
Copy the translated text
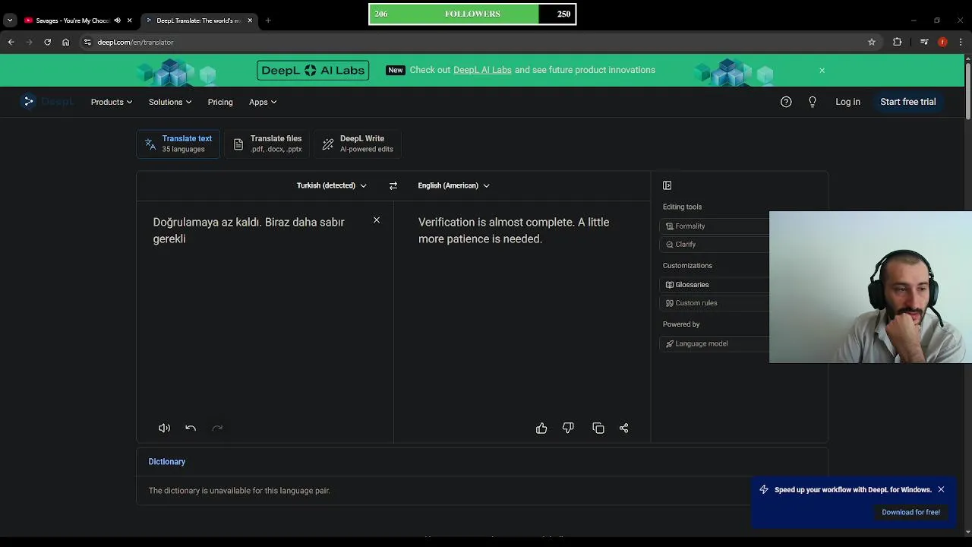598,428
